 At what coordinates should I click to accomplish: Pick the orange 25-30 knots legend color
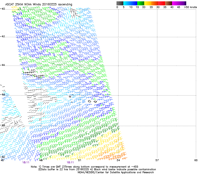155,3
